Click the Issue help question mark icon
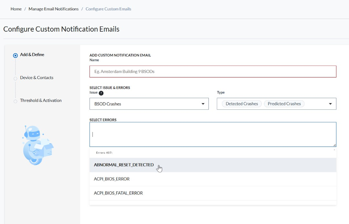Image resolution: width=349 pixels, height=224 pixels. click(x=101, y=93)
